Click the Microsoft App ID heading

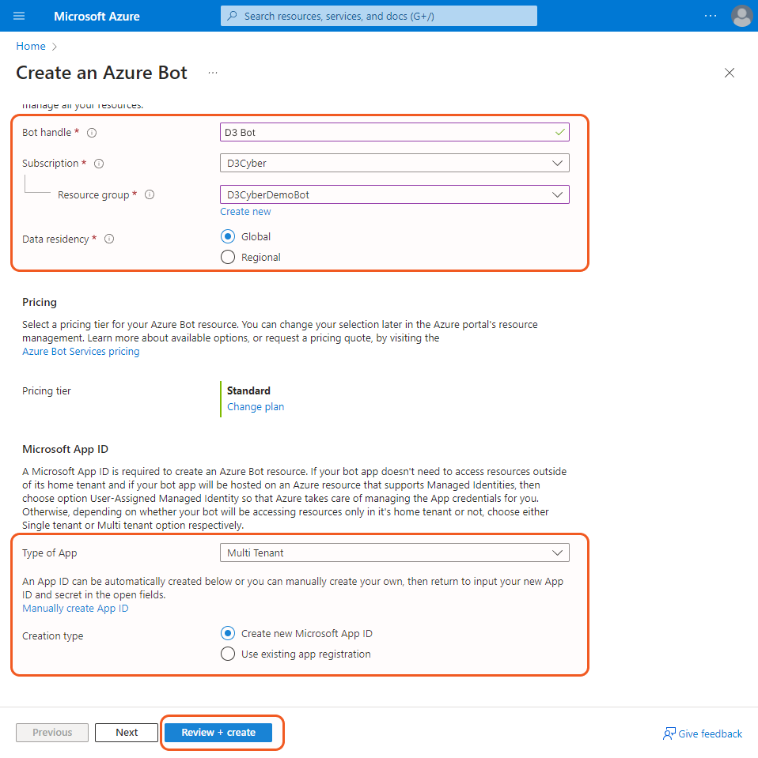point(66,449)
